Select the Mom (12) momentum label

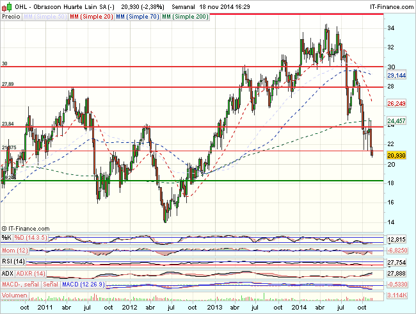click(14, 250)
